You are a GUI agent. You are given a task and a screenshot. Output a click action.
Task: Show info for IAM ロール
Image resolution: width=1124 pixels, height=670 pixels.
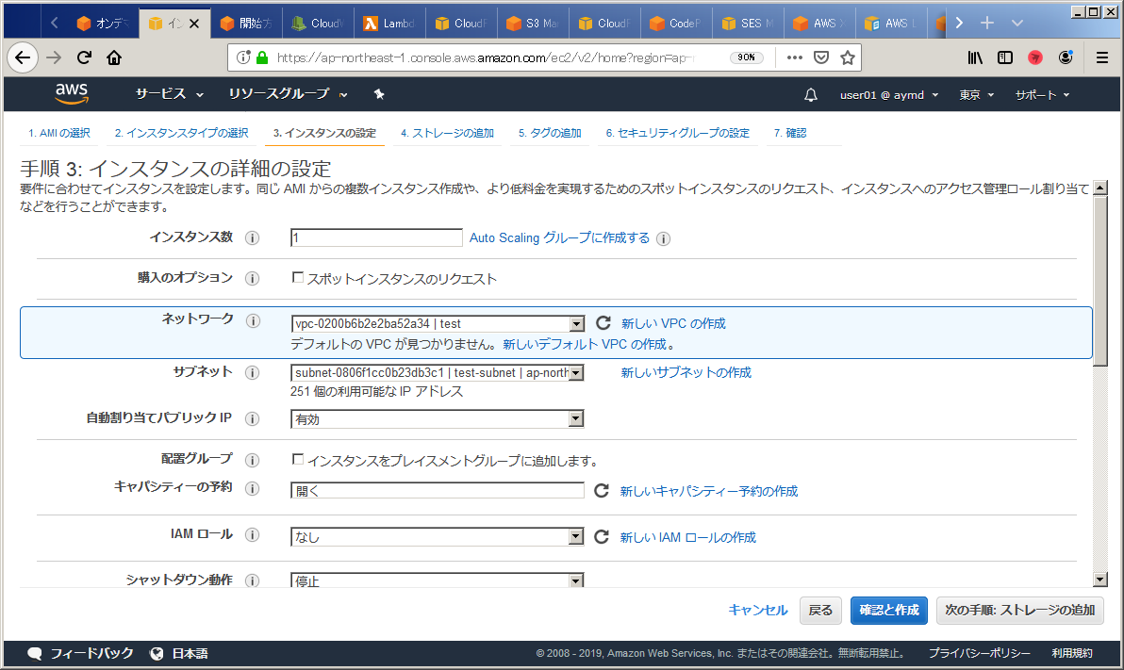click(x=253, y=534)
